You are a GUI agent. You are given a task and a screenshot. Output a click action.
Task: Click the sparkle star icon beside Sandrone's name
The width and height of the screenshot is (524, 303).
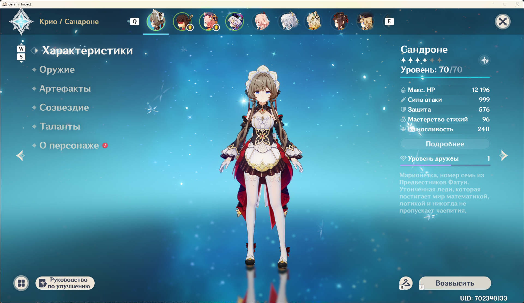(484, 60)
